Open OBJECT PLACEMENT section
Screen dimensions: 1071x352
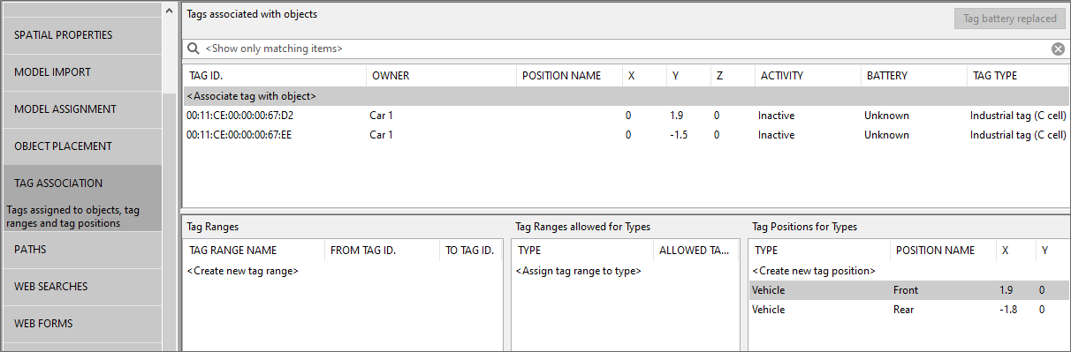coord(82,146)
